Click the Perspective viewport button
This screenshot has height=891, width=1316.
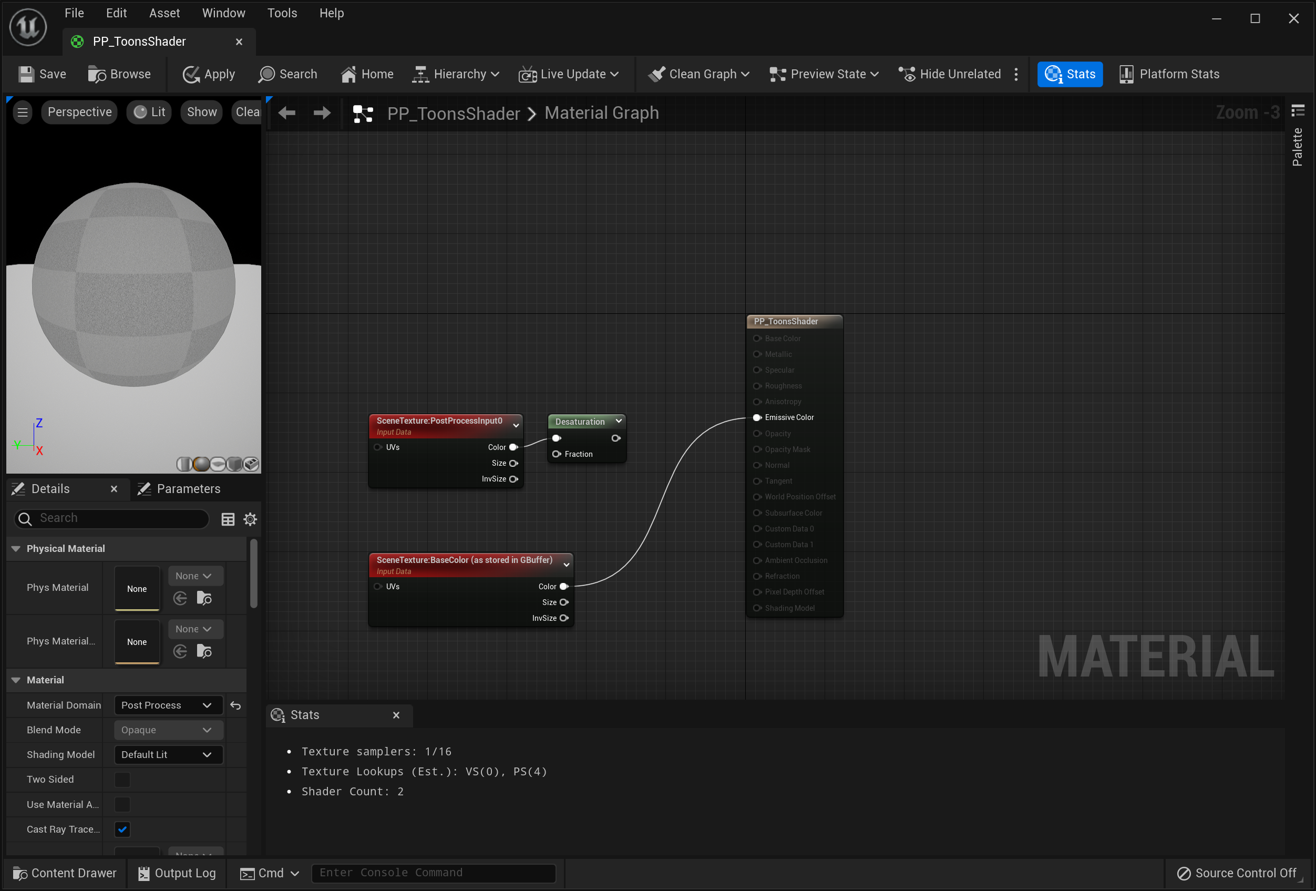(79, 112)
